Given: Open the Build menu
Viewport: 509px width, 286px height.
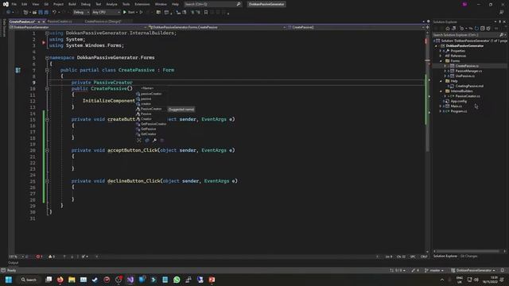Looking at the screenshot, I should pyautogui.click(x=72, y=4).
